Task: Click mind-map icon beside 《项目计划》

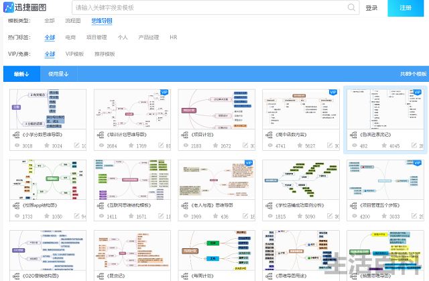Action: (185, 135)
